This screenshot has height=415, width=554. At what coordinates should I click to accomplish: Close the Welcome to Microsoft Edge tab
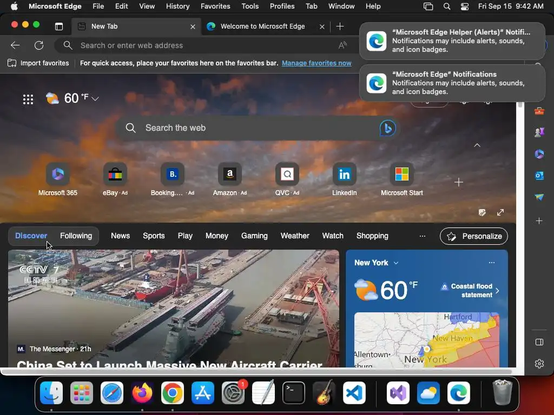tap(322, 26)
